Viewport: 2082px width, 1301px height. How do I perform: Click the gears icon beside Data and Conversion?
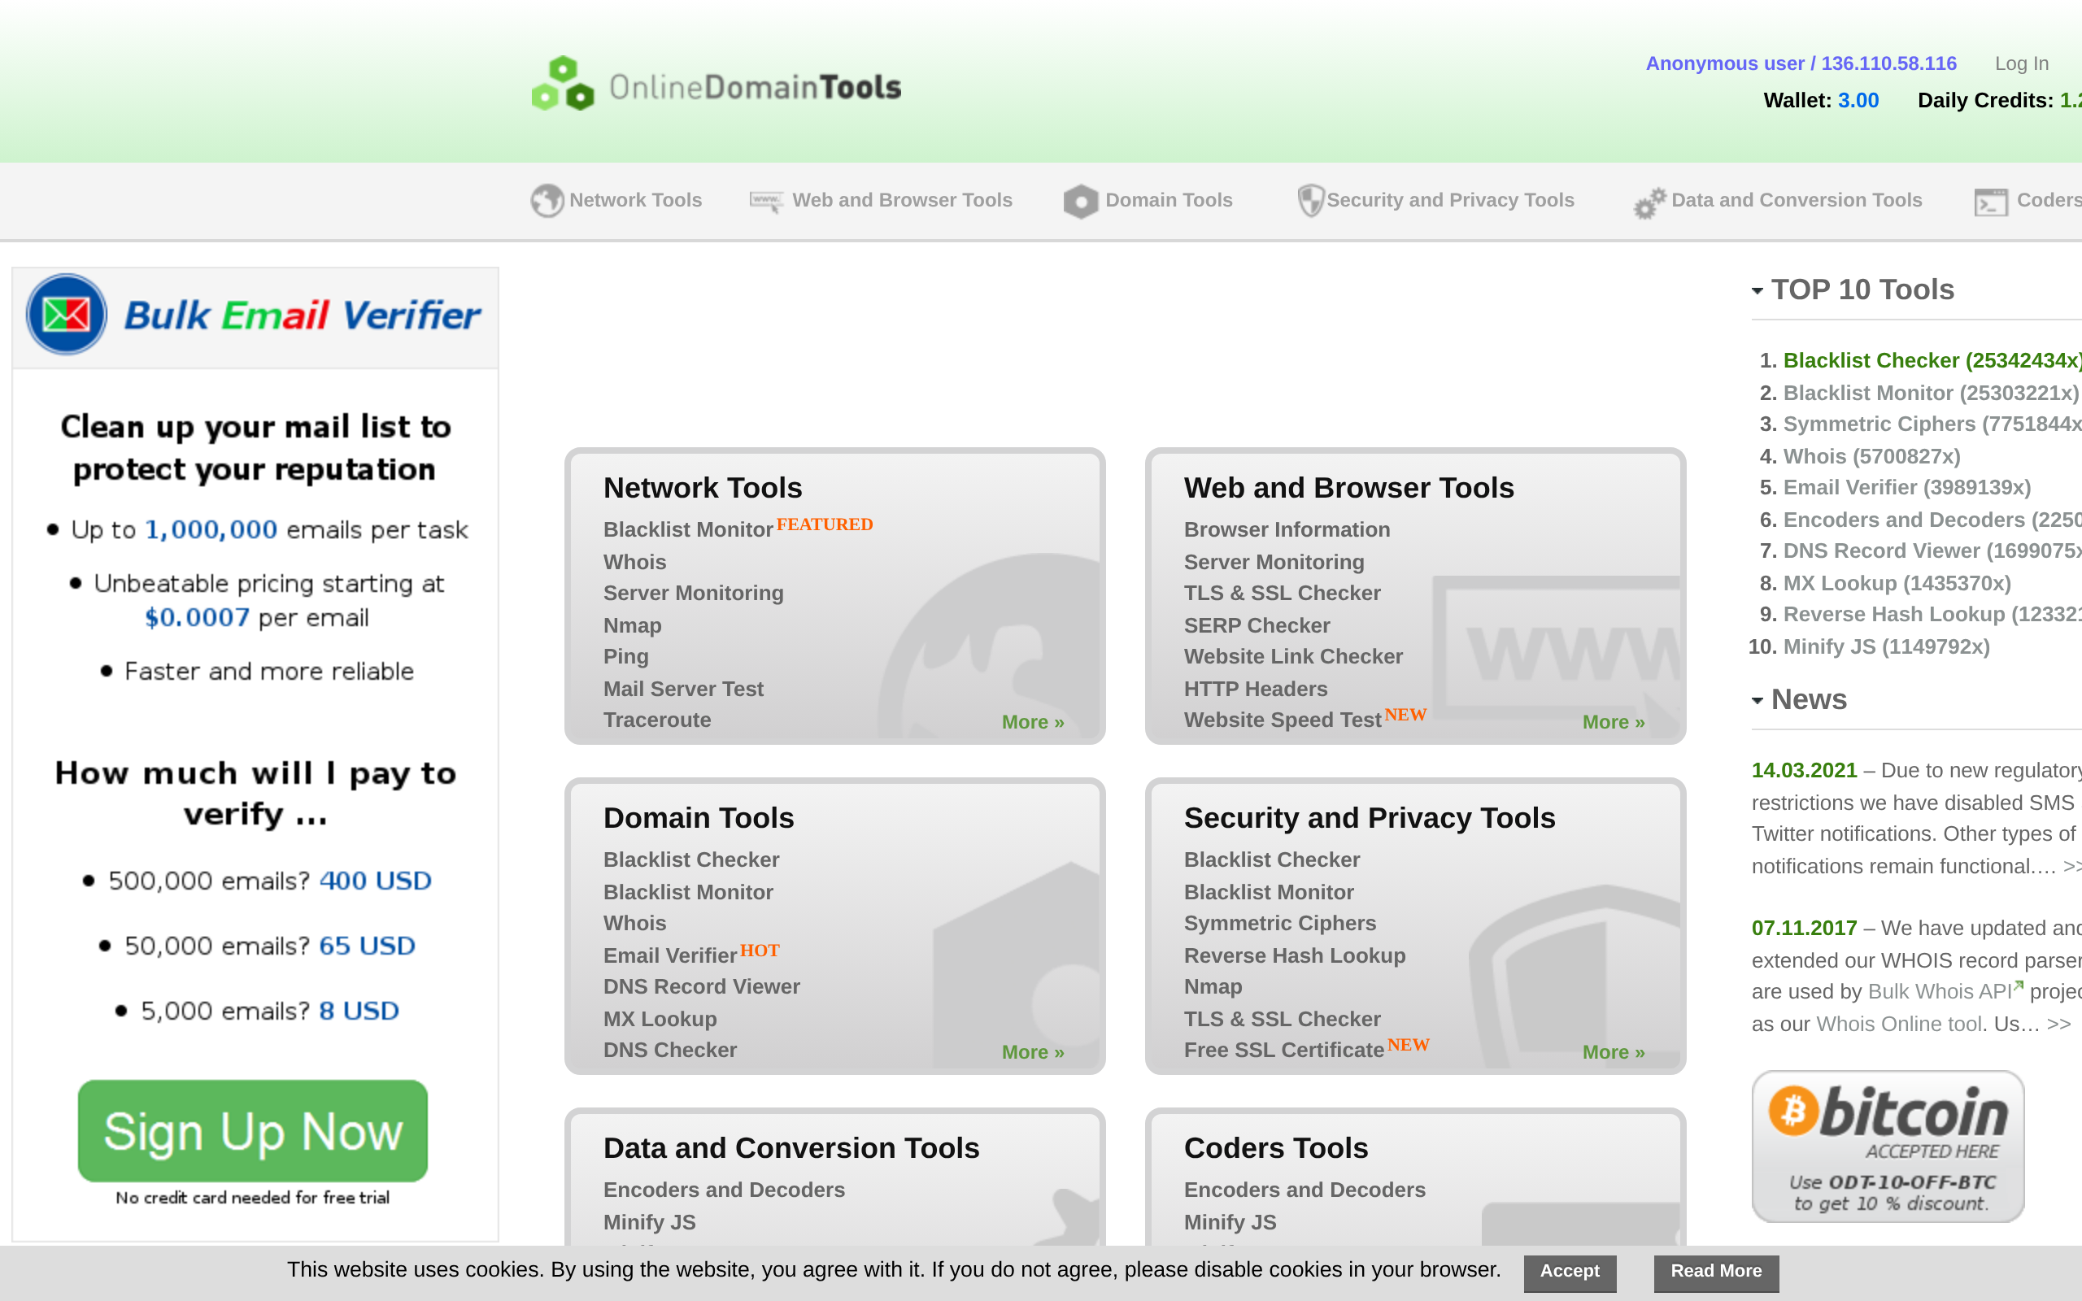point(1649,203)
